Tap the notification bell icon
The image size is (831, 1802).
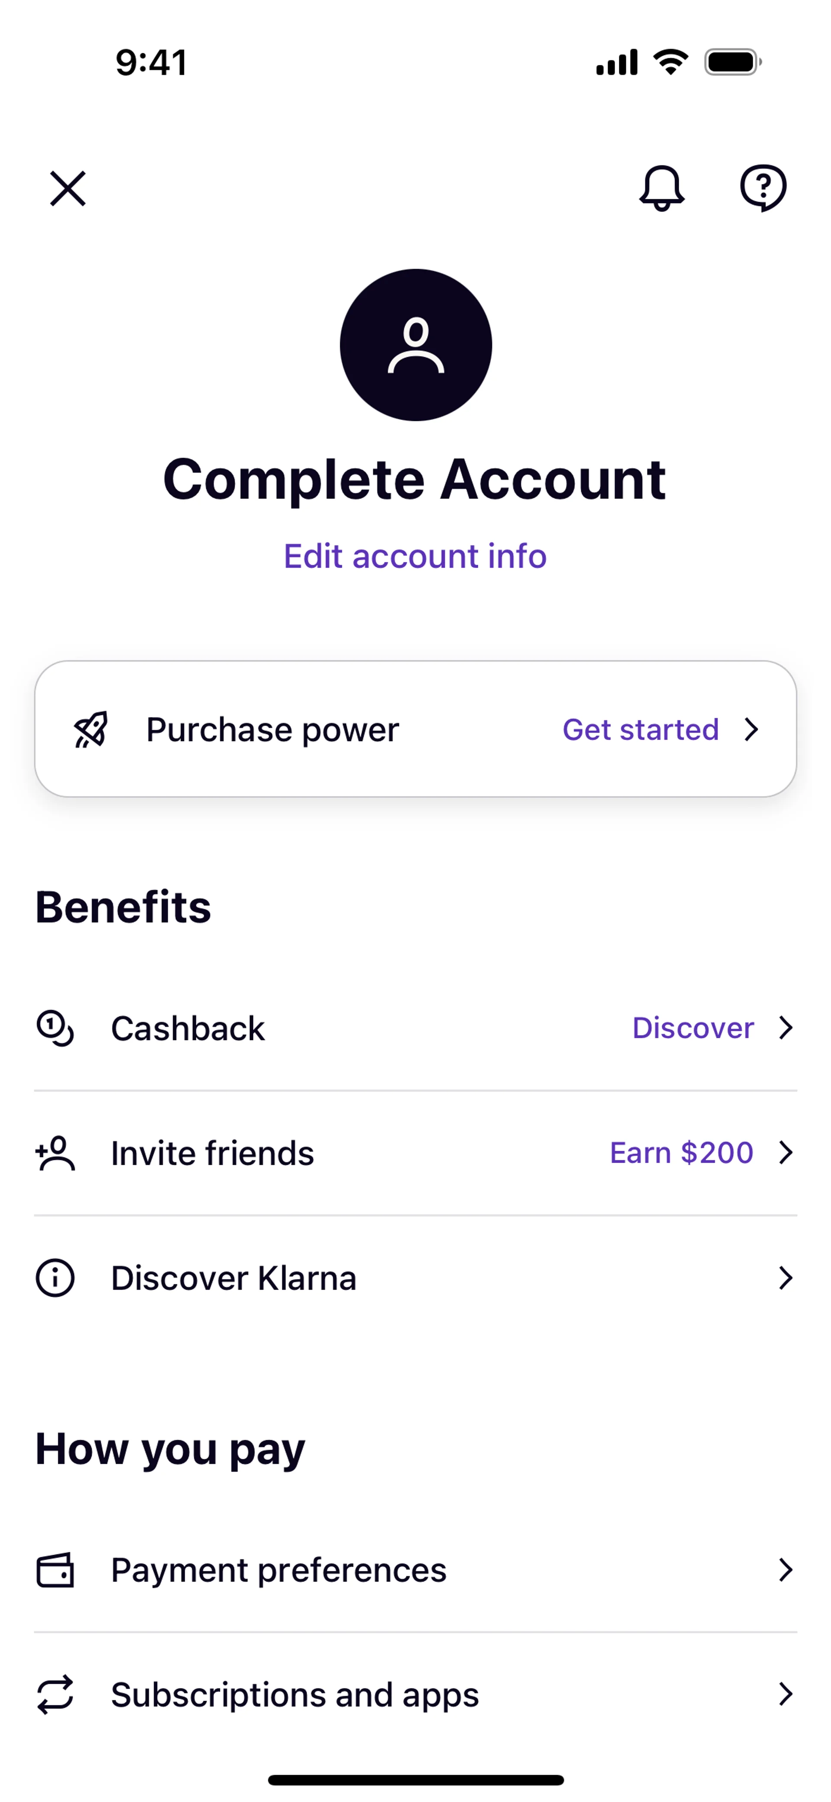661,187
